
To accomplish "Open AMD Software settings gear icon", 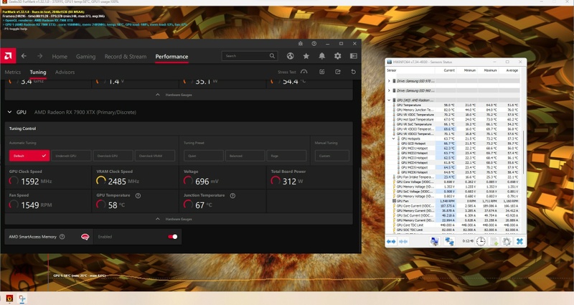I will point(337,56).
